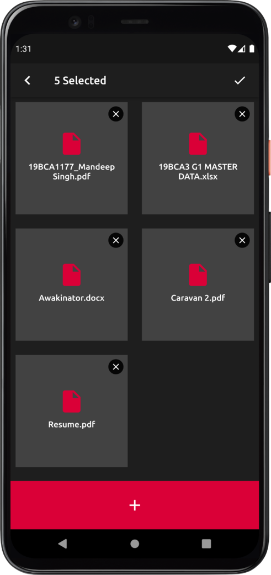
Task: Remove Resume.pdf from selected files
Action: 116,367
